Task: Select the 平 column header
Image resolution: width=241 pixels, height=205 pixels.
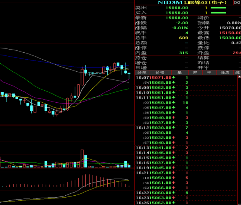Action: (209, 72)
